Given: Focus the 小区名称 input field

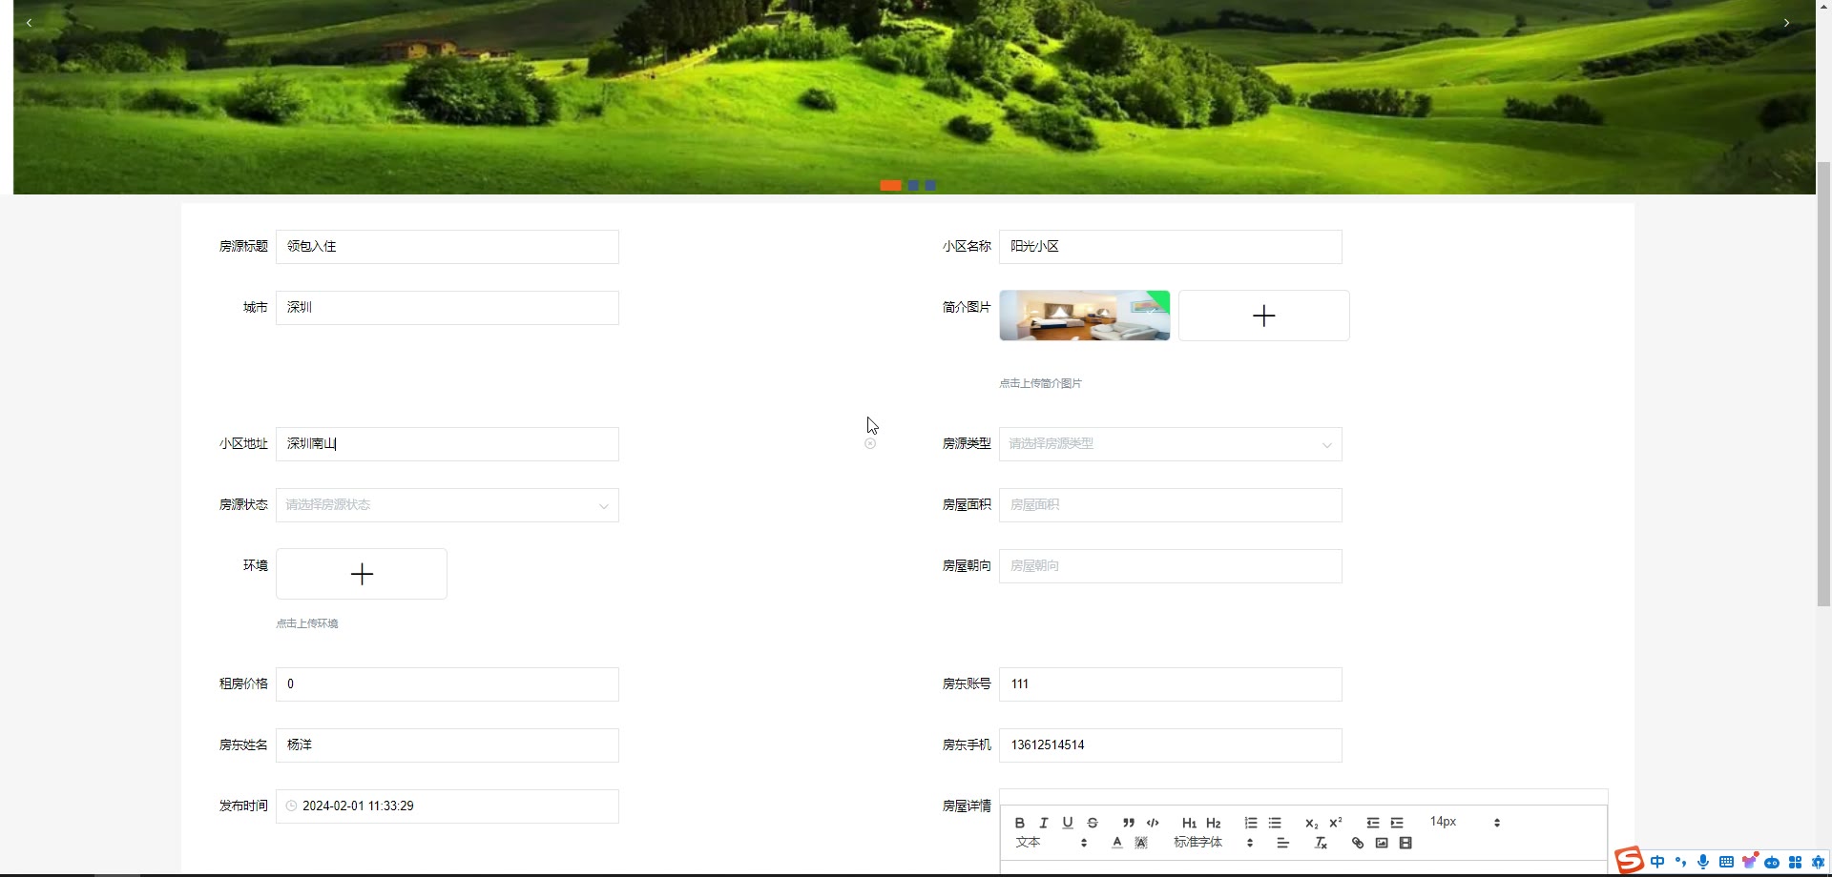Looking at the screenshot, I should 1170,247.
